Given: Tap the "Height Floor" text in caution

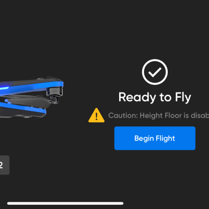Looking at the screenshot, I should tap(161, 115).
